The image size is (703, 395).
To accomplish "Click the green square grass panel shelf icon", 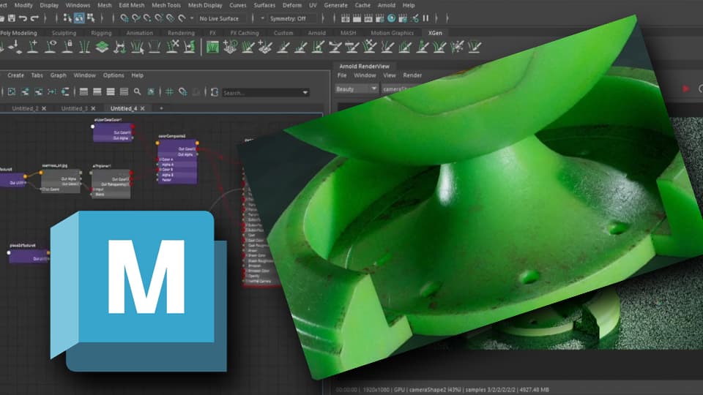I will point(212,47).
